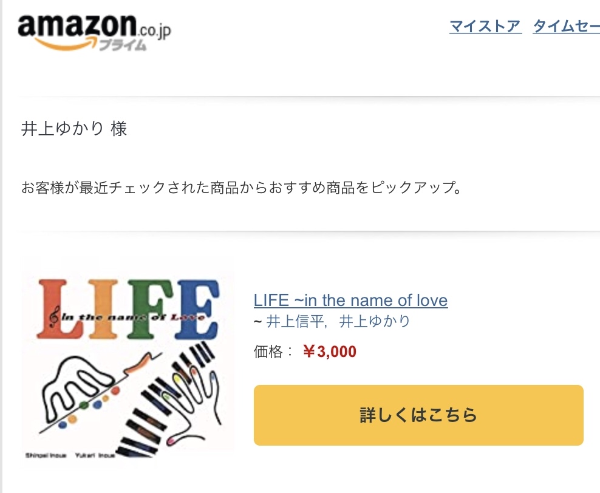Click the red ¥3,000 price
Screen dimensions: 600x493
pos(329,352)
